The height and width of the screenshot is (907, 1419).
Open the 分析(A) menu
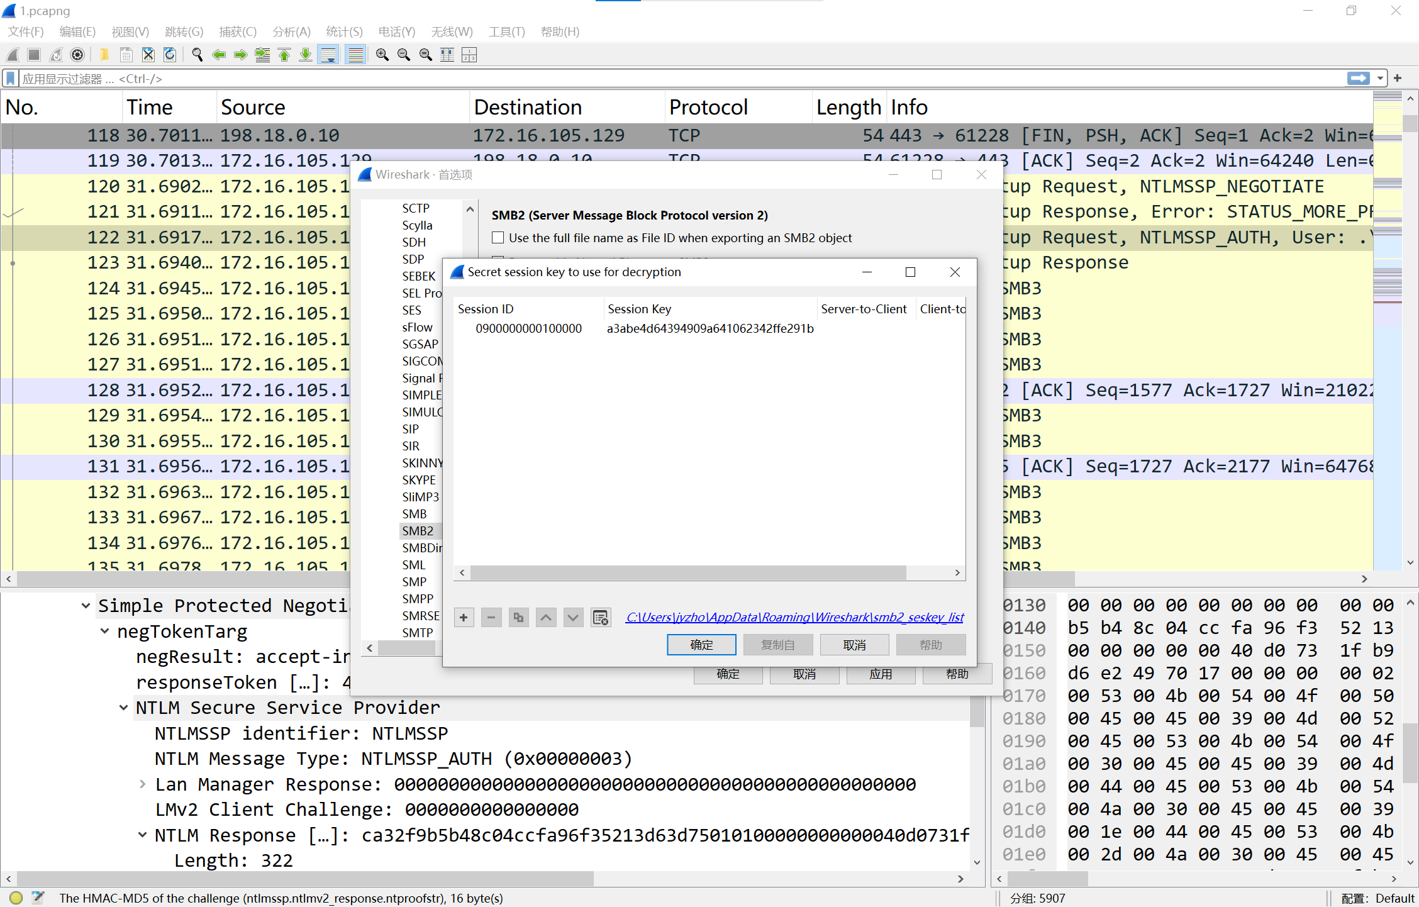pyautogui.click(x=291, y=31)
